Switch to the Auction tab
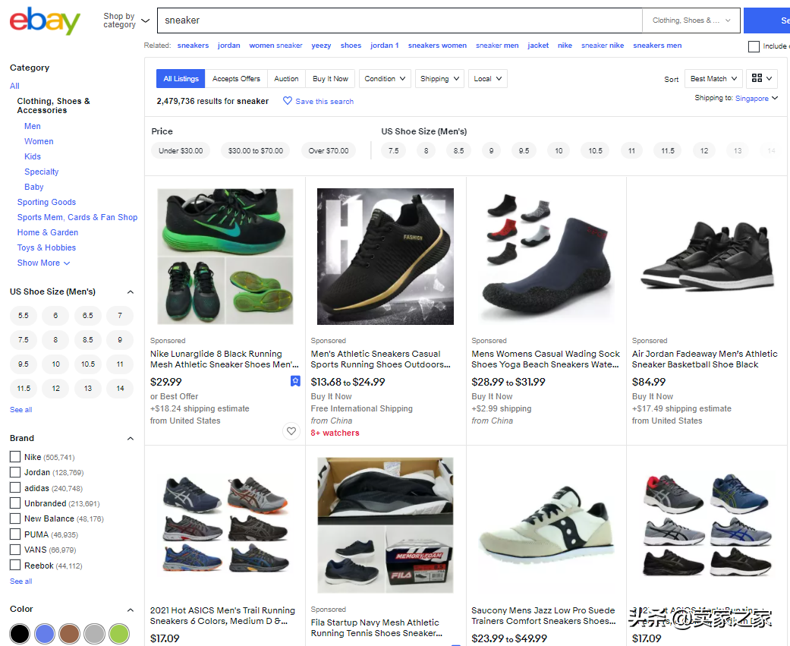 point(286,79)
